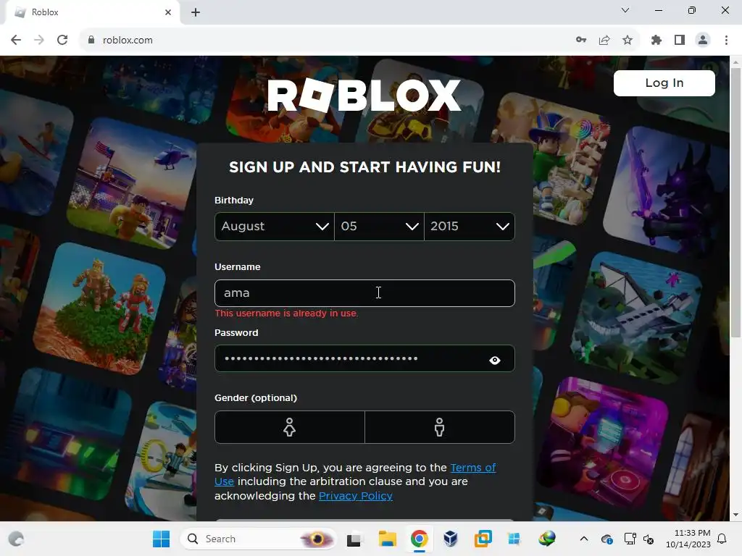The image size is (742, 556).
Task: Click the Chrome taskbar icon
Action: coord(420,539)
